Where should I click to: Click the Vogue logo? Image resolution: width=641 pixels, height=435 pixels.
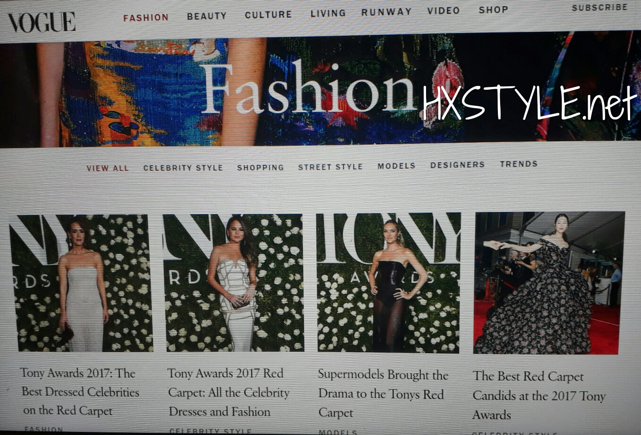[42, 22]
